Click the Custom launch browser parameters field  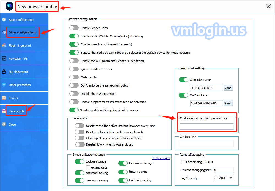pyautogui.click(x=207, y=126)
